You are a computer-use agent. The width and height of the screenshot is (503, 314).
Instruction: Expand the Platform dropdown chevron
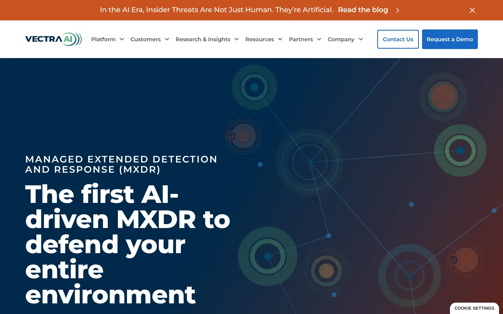[122, 39]
